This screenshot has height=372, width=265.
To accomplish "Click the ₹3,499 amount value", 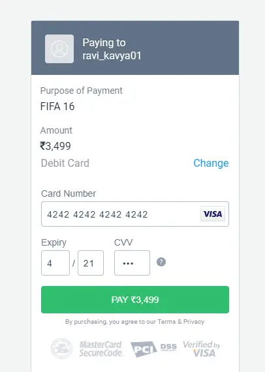I will click(x=55, y=146).
